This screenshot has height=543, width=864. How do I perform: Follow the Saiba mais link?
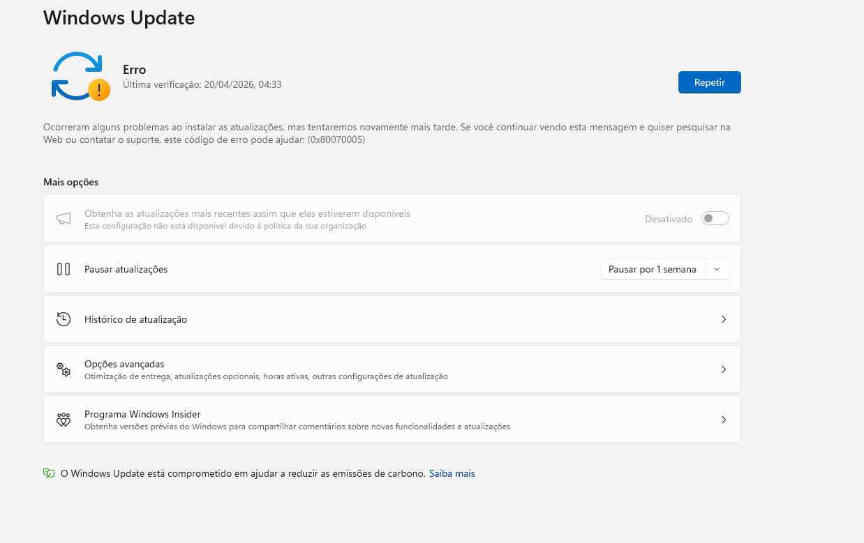(452, 473)
